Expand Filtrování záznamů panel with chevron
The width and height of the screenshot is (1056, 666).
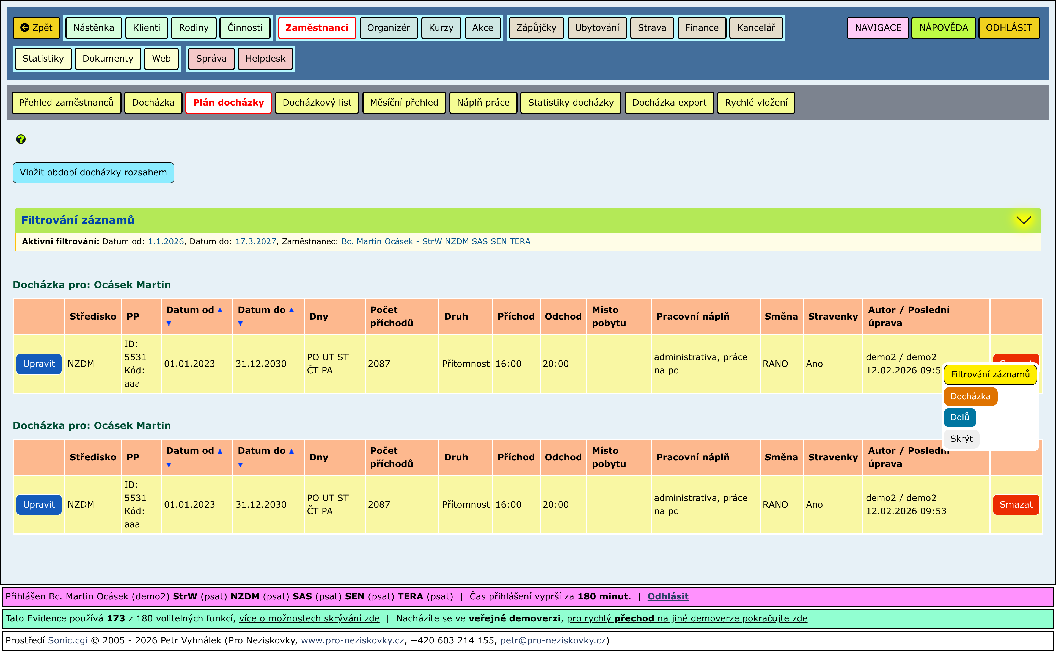click(x=1024, y=220)
